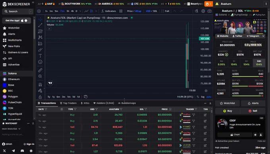Open the Indicators menu
This screenshot has width=270, height=154.
pos(108,11)
